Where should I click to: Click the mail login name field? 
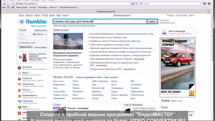(25, 34)
